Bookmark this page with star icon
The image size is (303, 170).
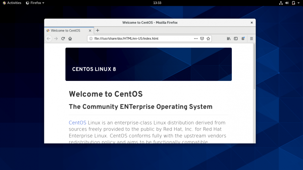pyautogui.click(x=208, y=39)
